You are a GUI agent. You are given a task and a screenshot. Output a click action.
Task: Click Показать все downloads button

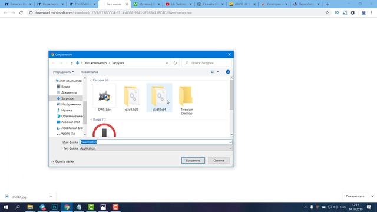[355, 196]
